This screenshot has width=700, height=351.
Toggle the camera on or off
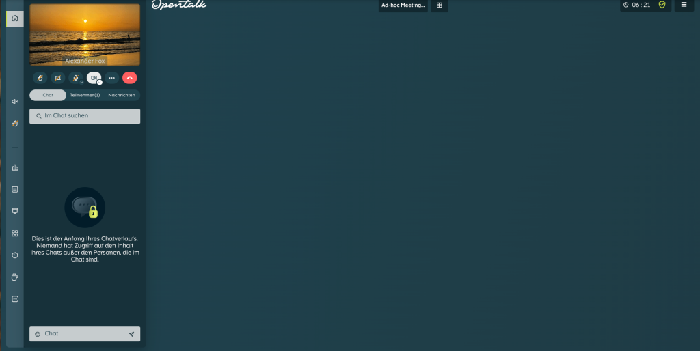coord(93,78)
